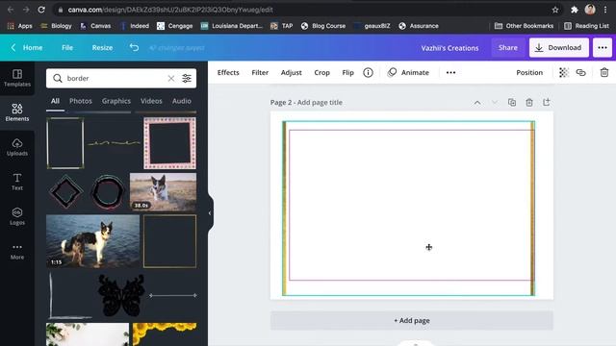Viewport: 616px width, 346px height.
Task: Switch to the Audio results tab
Action: (182, 101)
